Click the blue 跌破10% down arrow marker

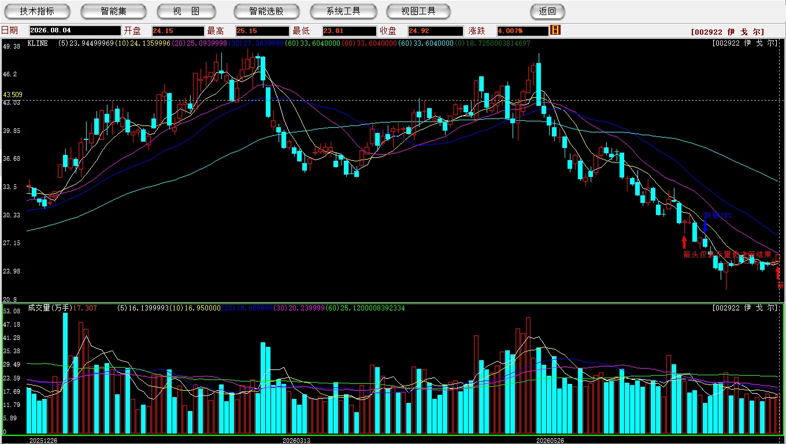click(x=705, y=227)
